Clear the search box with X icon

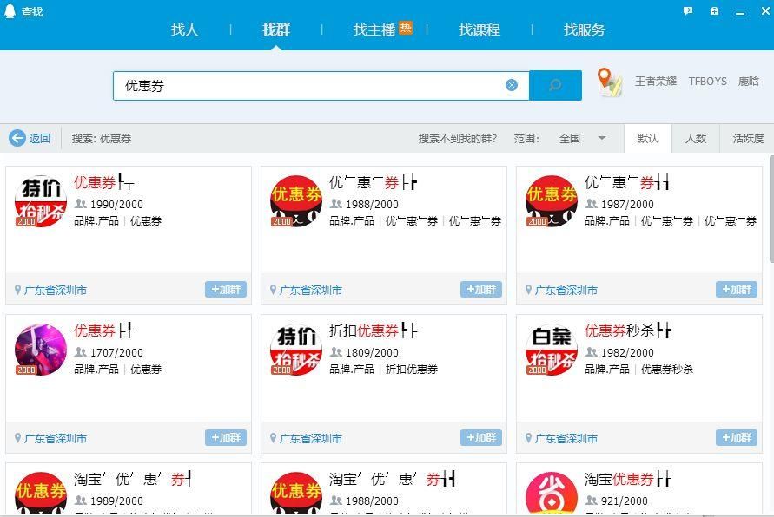point(512,85)
